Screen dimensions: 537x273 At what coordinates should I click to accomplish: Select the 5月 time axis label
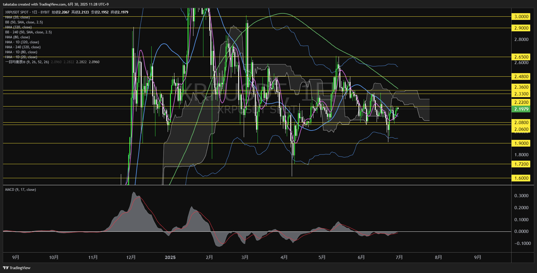322,257
